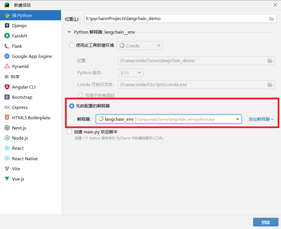Select Google App Engine project type
The height and width of the screenshot is (229, 281).
click(x=30, y=56)
